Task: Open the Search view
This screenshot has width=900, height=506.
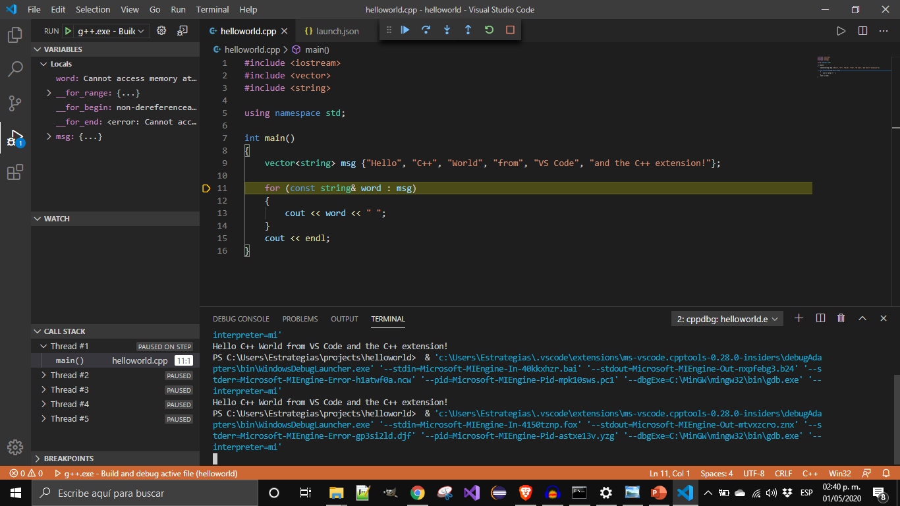Action: (x=14, y=68)
